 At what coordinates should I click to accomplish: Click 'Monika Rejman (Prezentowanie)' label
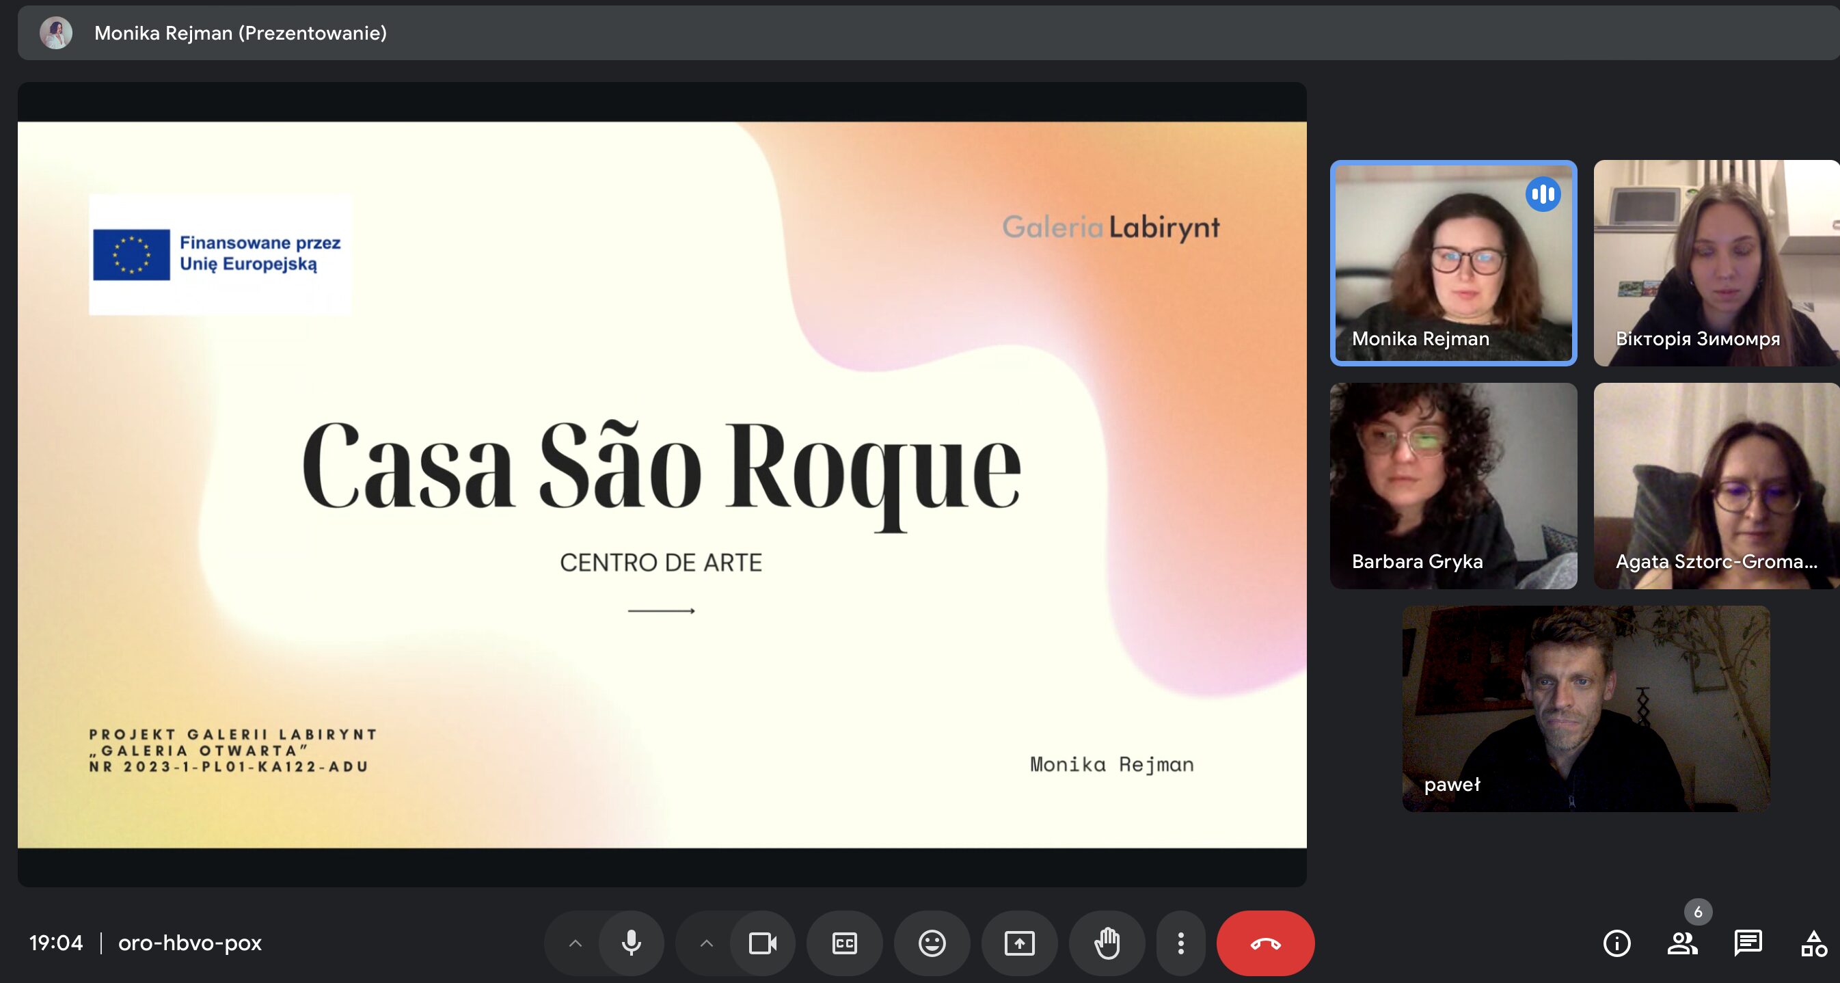click(x=241, y=33)
